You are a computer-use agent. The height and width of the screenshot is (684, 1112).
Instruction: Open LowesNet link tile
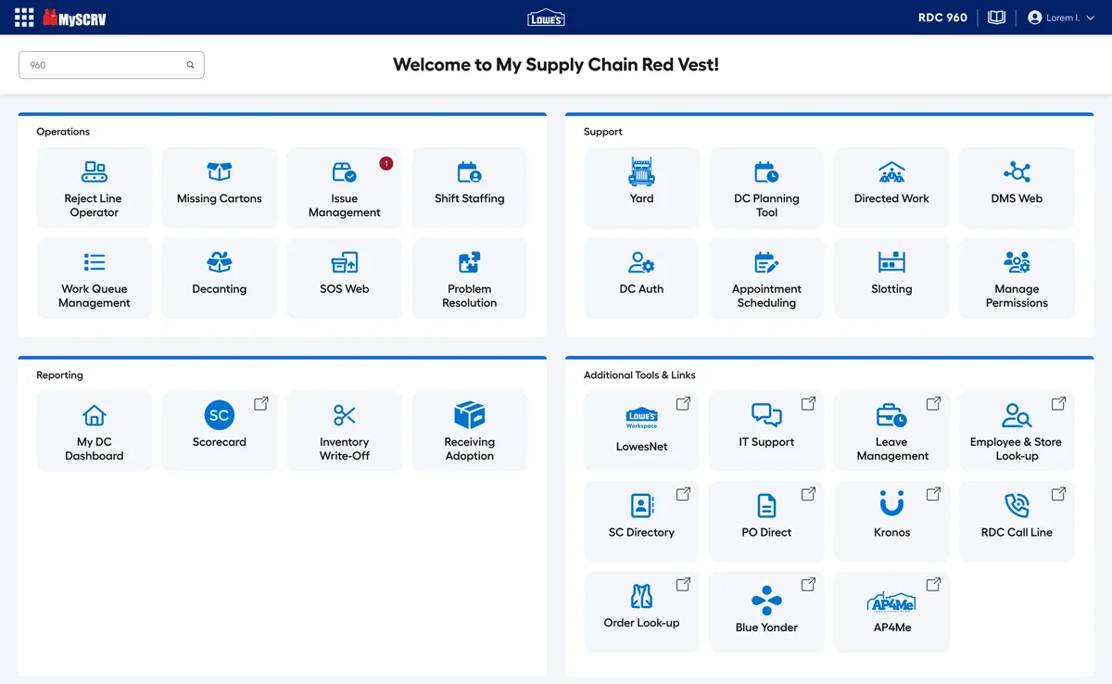pos(641,431)
